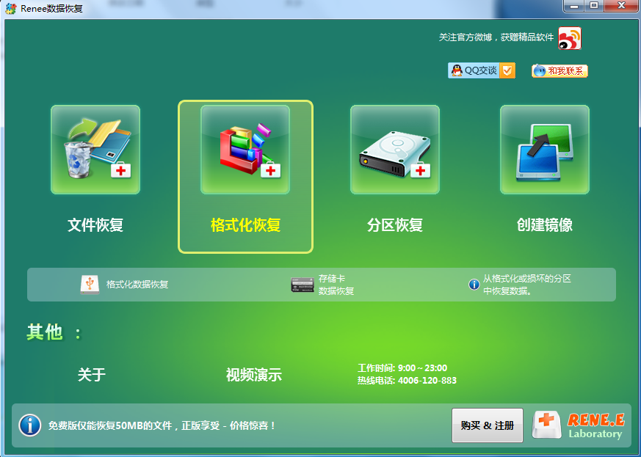Open the 关于 about link
Screen dimensions: 641x457
[x=92, y=375]
